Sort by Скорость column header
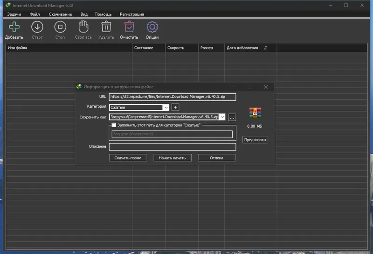373x254 pixels. tap(182, 48)
